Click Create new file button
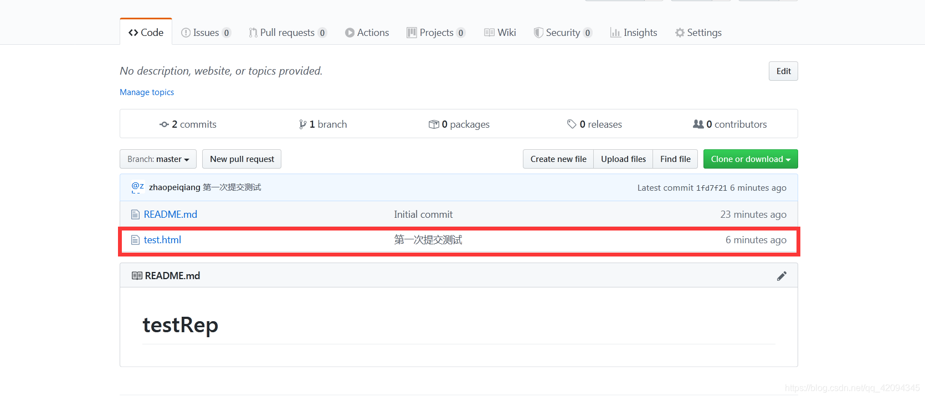The height and width of the screenshot is (398, 925). point(558,159)
